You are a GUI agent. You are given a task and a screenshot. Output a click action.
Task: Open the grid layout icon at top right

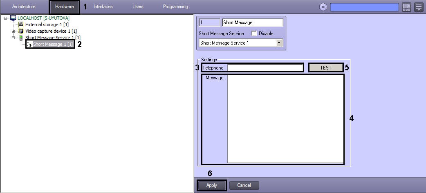click(x=406, y=7)
